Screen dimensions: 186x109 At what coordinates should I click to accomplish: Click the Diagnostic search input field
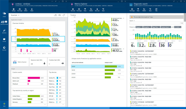pos(155,23)
